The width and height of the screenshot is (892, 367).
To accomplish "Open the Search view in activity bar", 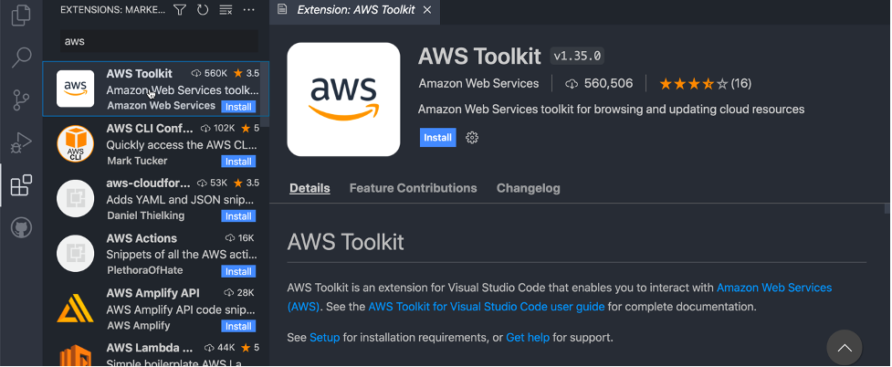I will pos(20,58).
